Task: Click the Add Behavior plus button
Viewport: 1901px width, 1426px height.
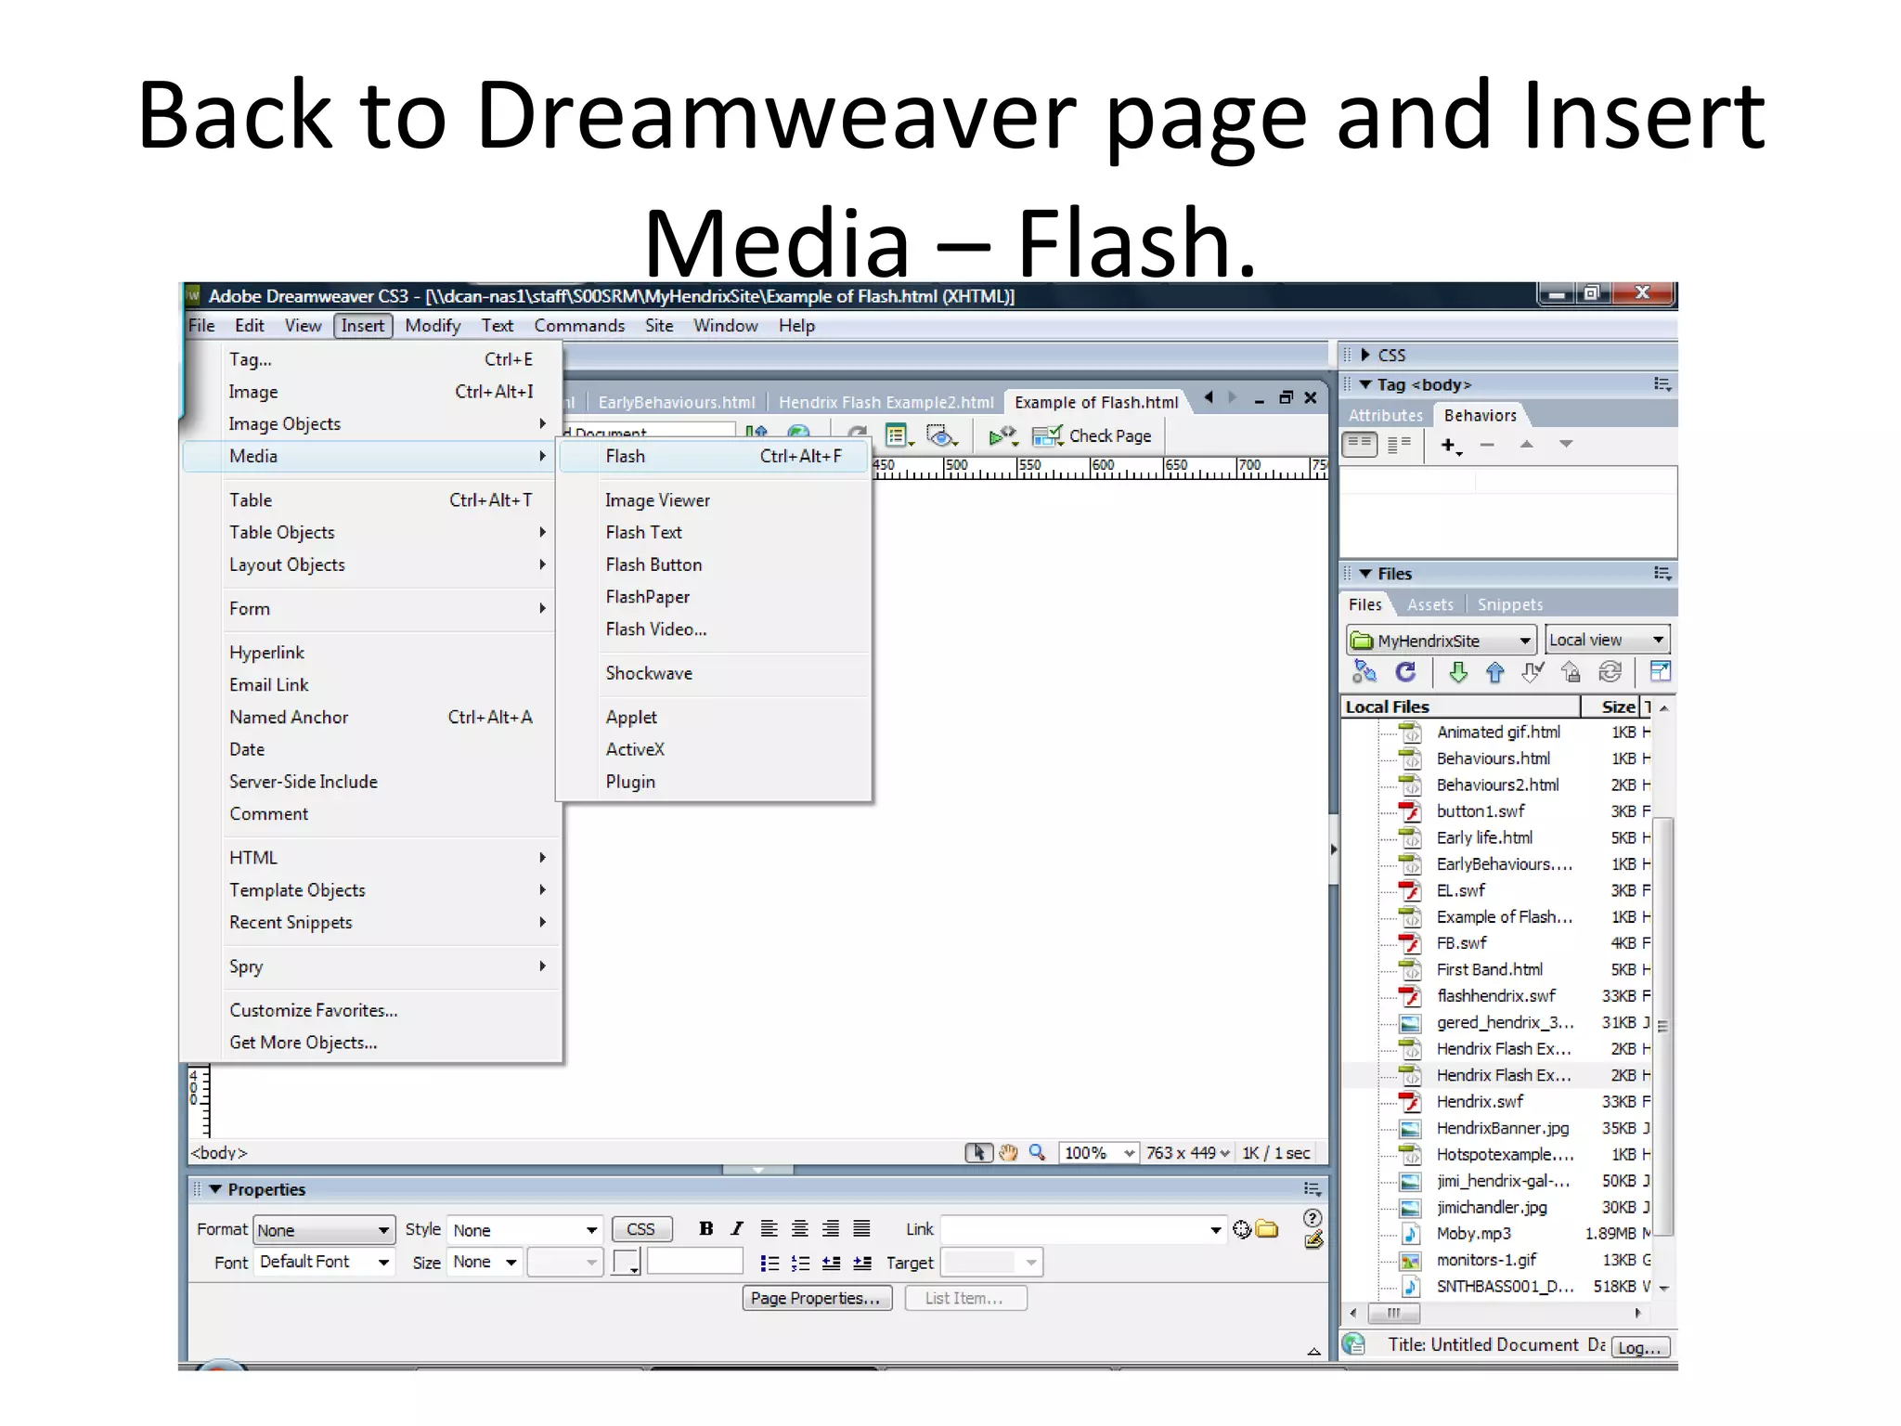Action: pyautogui.click(x=1450, y=446)
